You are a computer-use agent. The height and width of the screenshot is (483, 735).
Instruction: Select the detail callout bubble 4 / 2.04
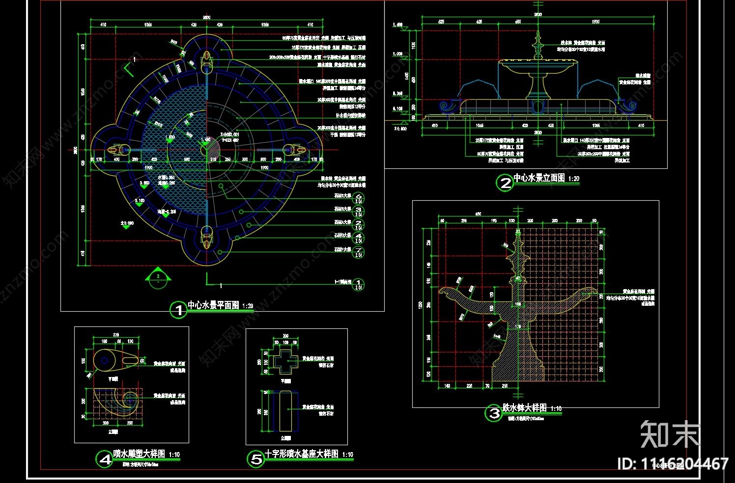359,238
